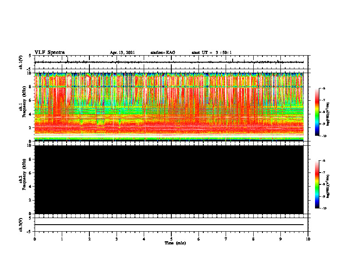Click the lower PSD color scale bar

[317, 184]
